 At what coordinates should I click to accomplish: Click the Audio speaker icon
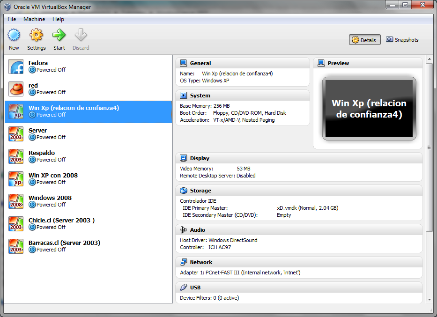point(184,230)
